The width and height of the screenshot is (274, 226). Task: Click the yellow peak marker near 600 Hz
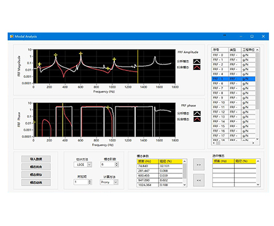pyautogui.click(x=80, y=54)
